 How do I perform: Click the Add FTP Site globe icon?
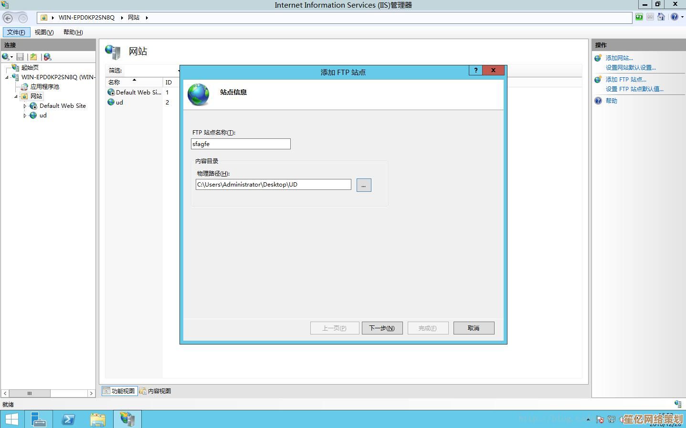[x=598, y=80]
